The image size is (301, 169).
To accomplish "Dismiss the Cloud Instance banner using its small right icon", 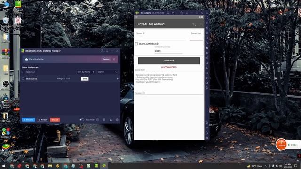I will pyautogui.click(x=114, y=59).
